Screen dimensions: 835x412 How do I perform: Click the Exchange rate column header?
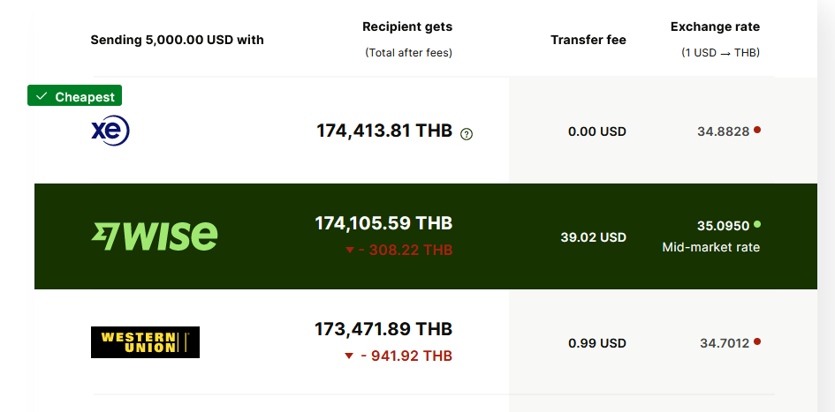(715, 26)
